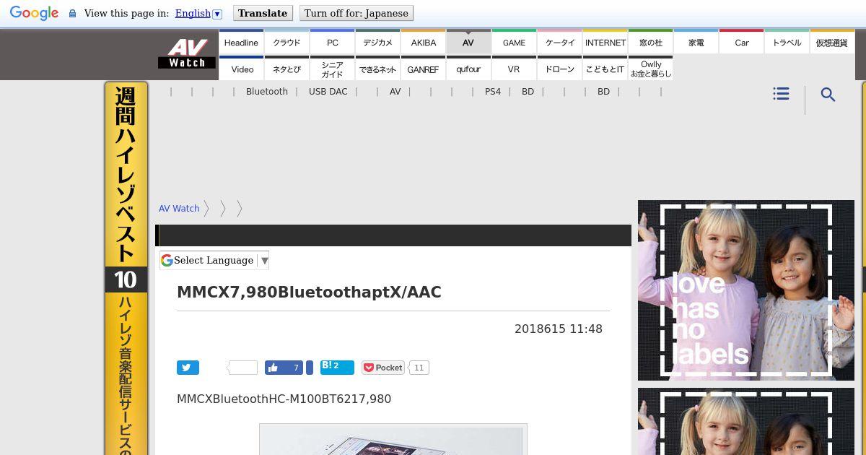The height and width of the screenshot is (455, 866).
Task: Open the シニアガイド tab
Action: click(332, 69)
